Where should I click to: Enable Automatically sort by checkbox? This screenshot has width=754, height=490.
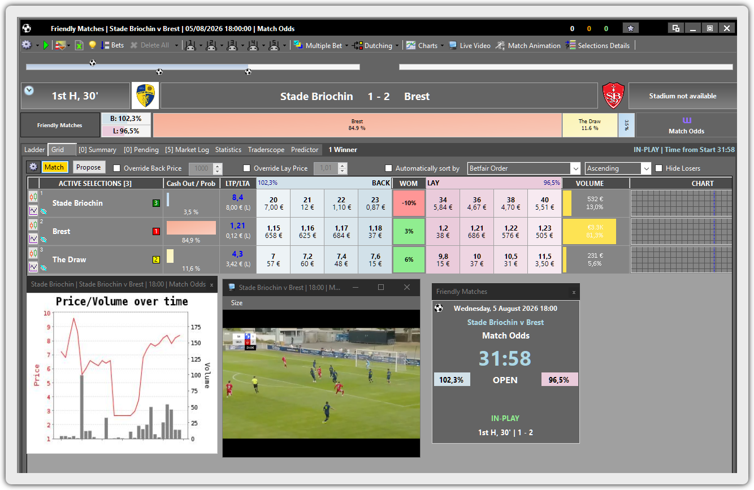(x=388, y=168)
